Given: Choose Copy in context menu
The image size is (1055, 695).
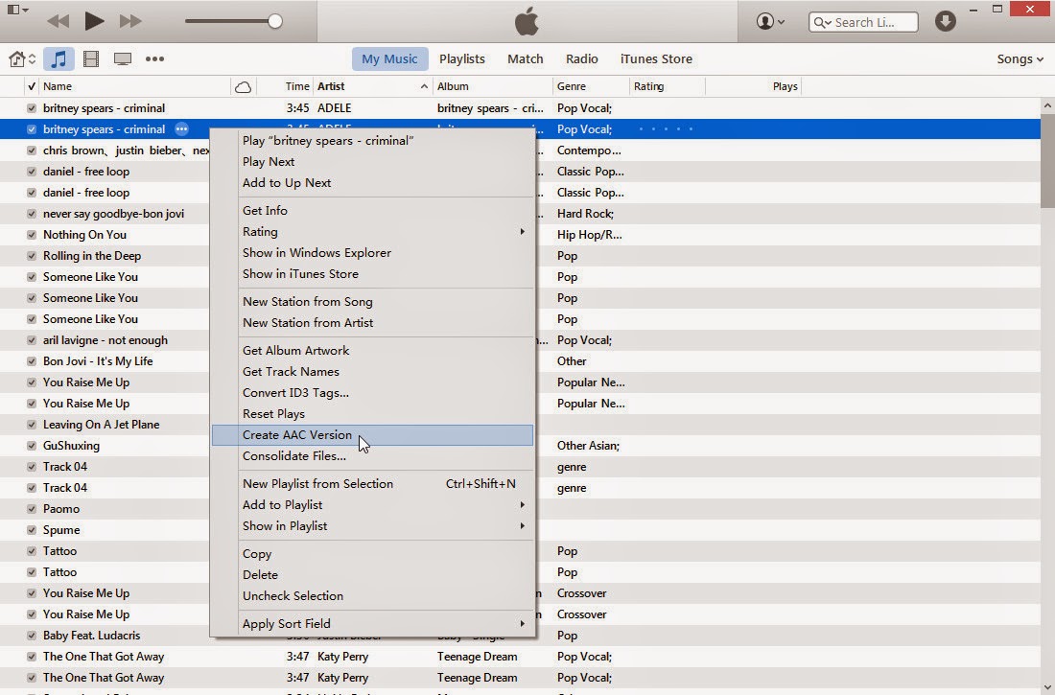Looking at the screenshot, I should coord(372,554).
